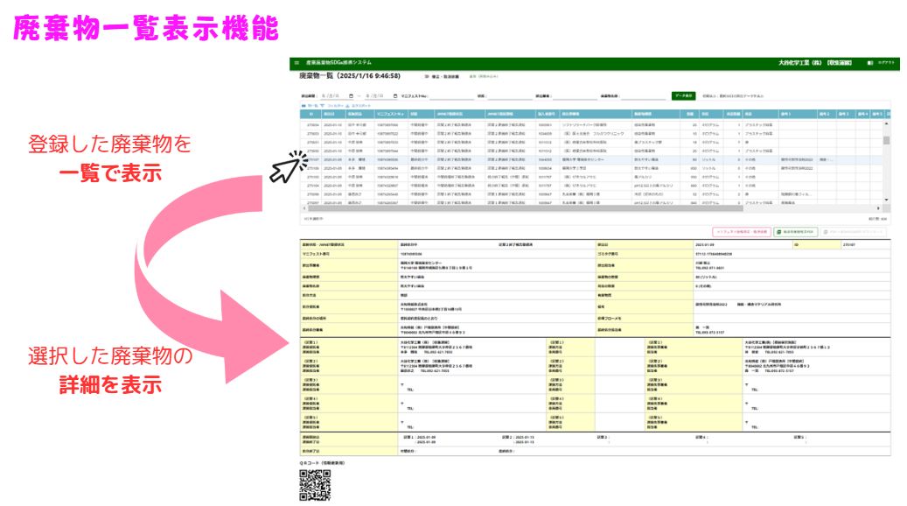Sort by the 排出日 column header
Image resolution: width=907 pixels, height=506 pixels.
click(x=330, y=114)
